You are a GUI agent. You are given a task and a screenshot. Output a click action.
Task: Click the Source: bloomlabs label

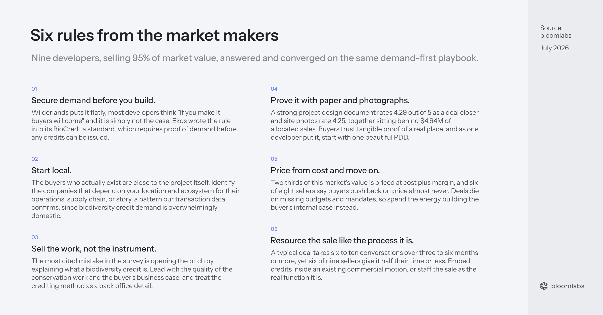point(556,32)
